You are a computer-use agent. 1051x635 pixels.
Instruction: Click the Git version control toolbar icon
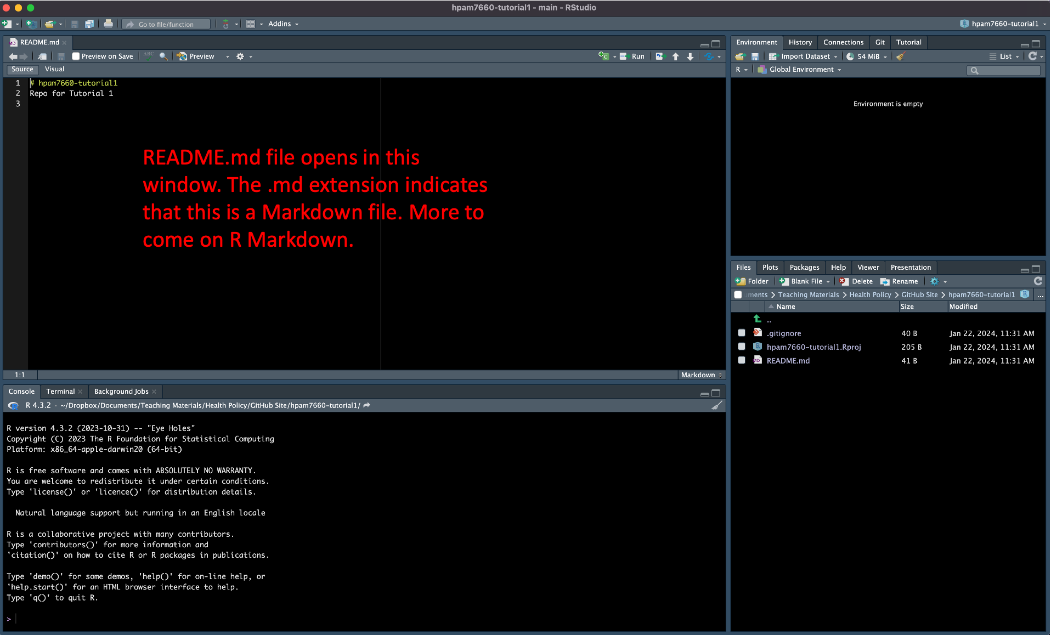pyautogui.click(x=226, y=24)
